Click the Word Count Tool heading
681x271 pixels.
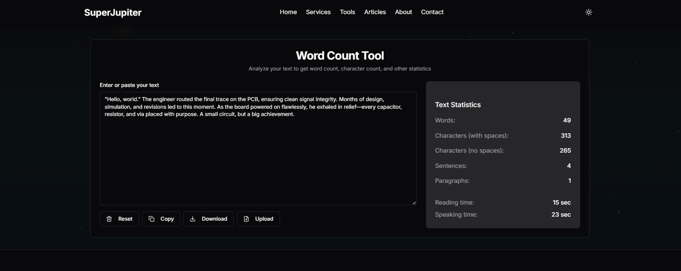pyautogui.click(x=340, y=56)
